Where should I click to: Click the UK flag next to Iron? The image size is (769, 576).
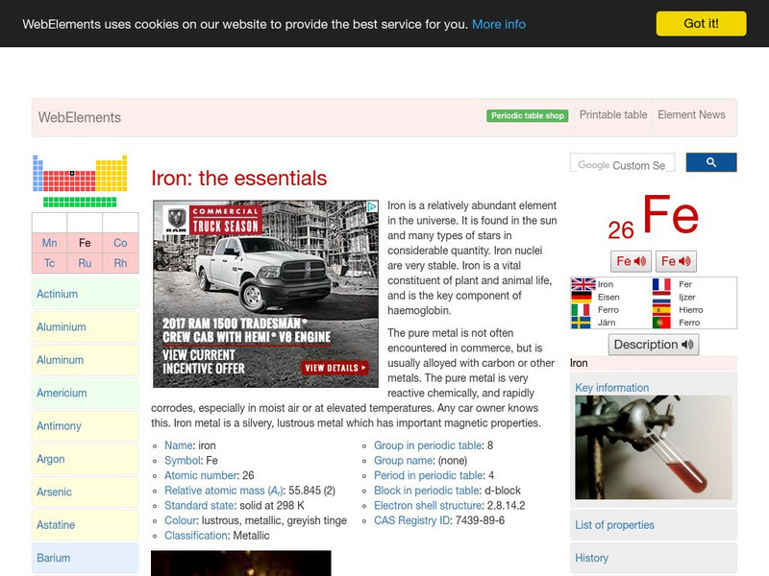(x=583, y=284)
